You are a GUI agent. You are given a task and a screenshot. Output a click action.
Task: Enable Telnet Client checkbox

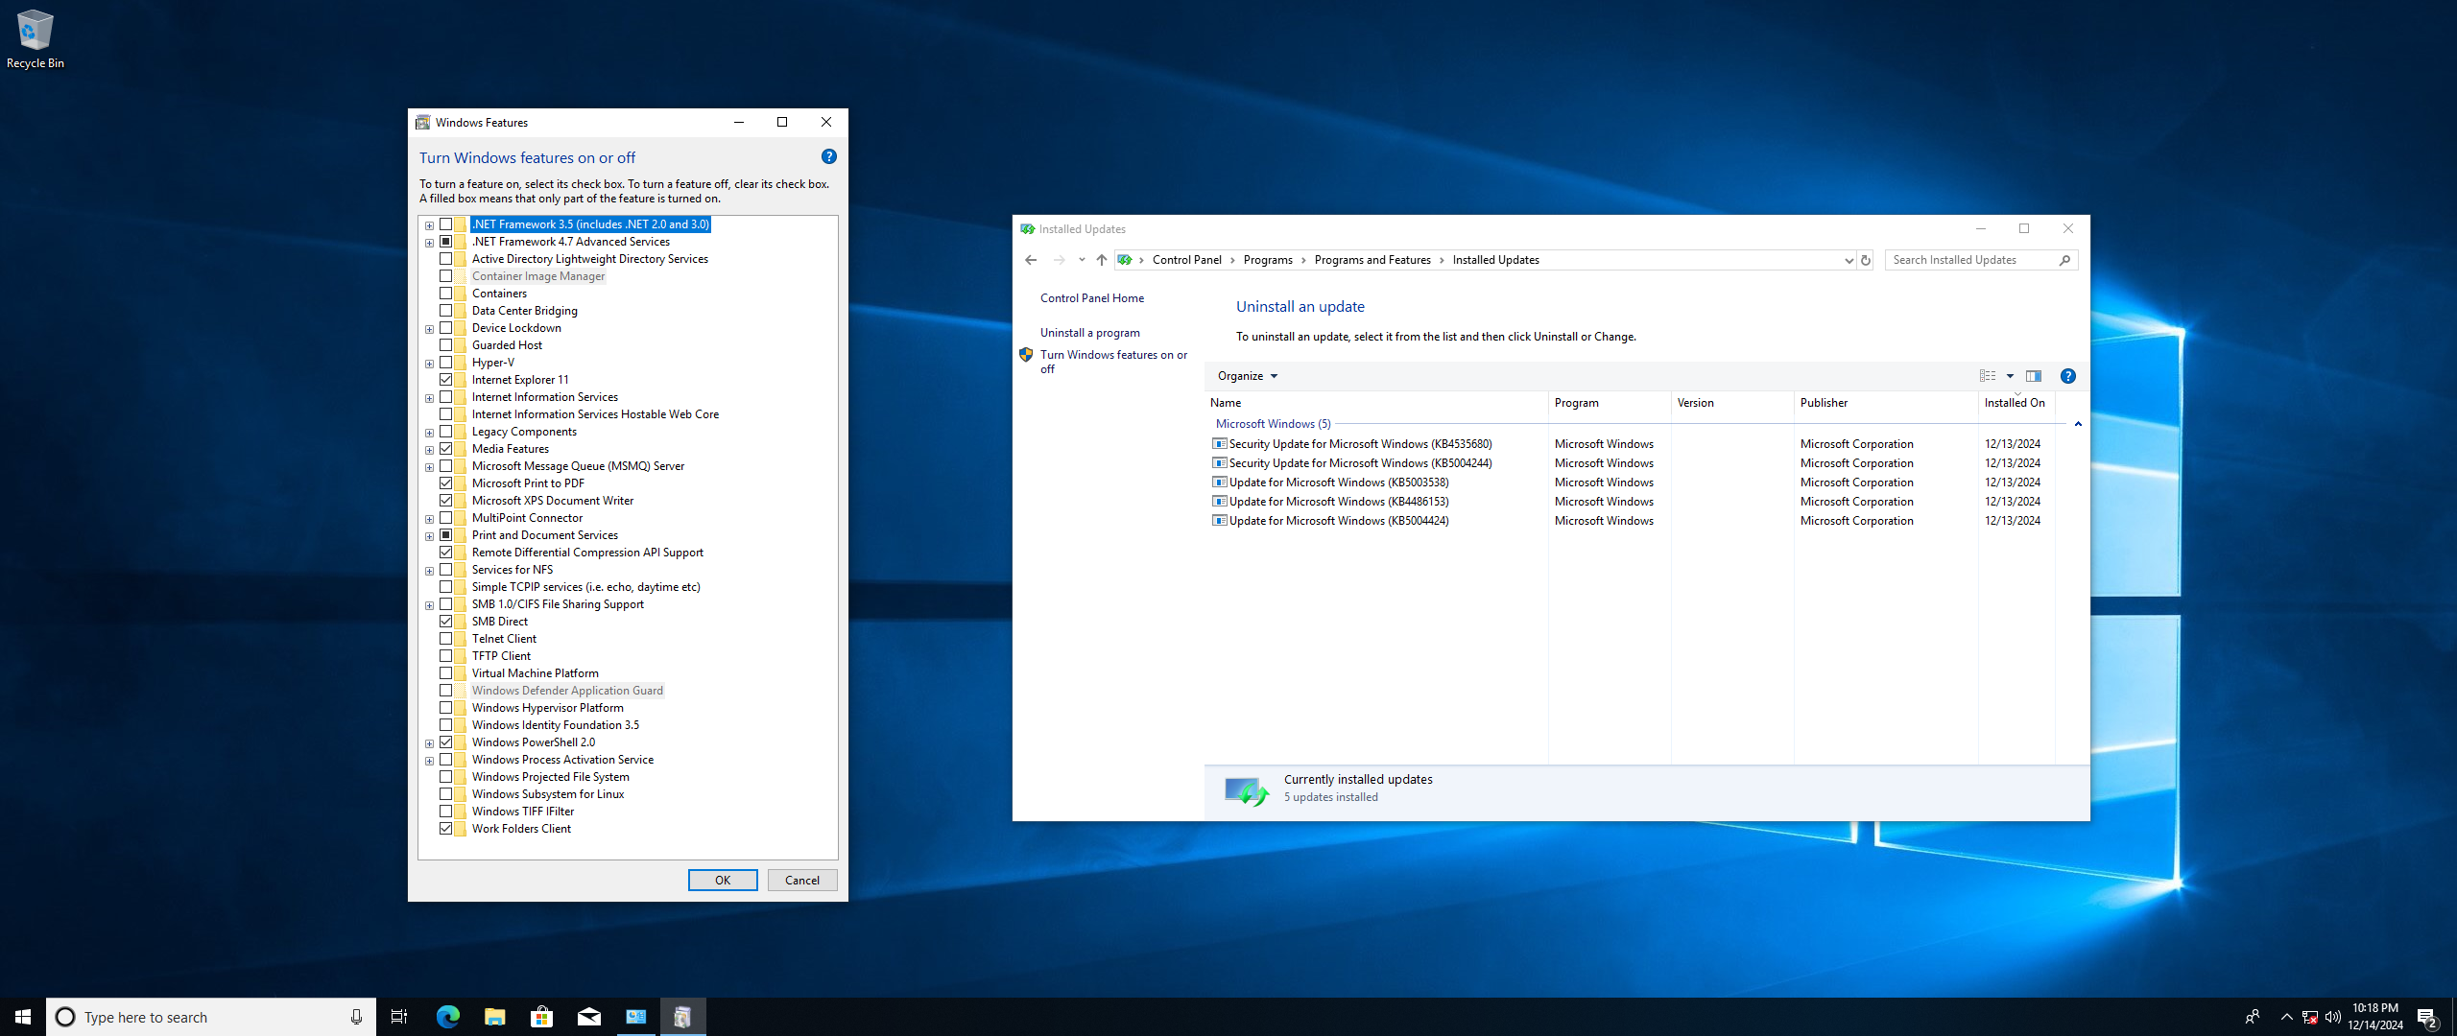(446, 639)
